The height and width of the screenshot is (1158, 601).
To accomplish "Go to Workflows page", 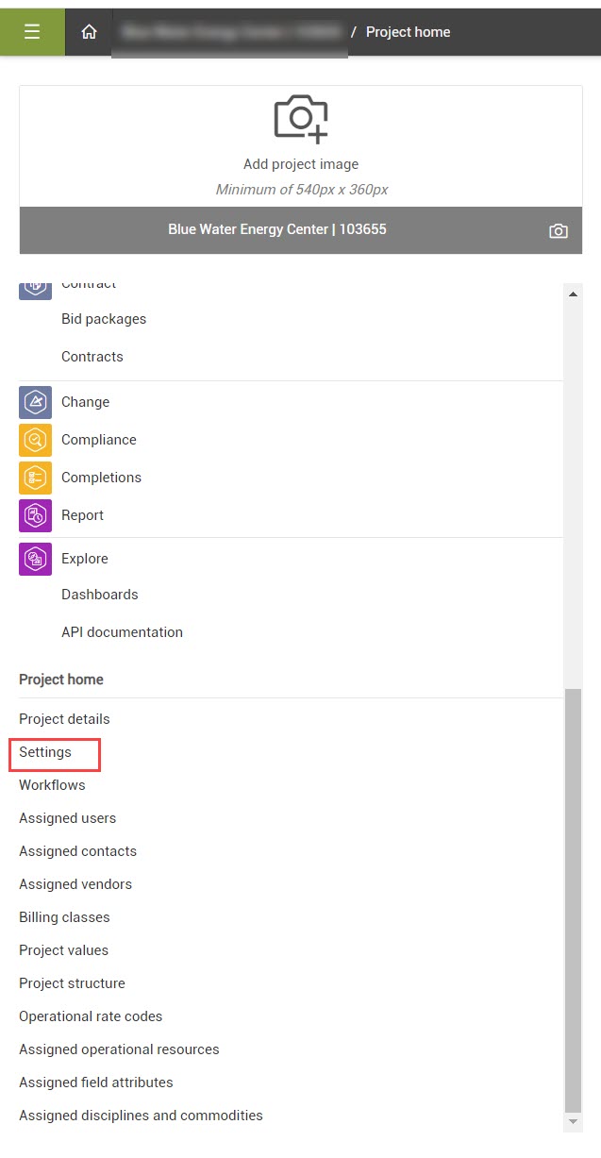I will [x=52, y=785].
